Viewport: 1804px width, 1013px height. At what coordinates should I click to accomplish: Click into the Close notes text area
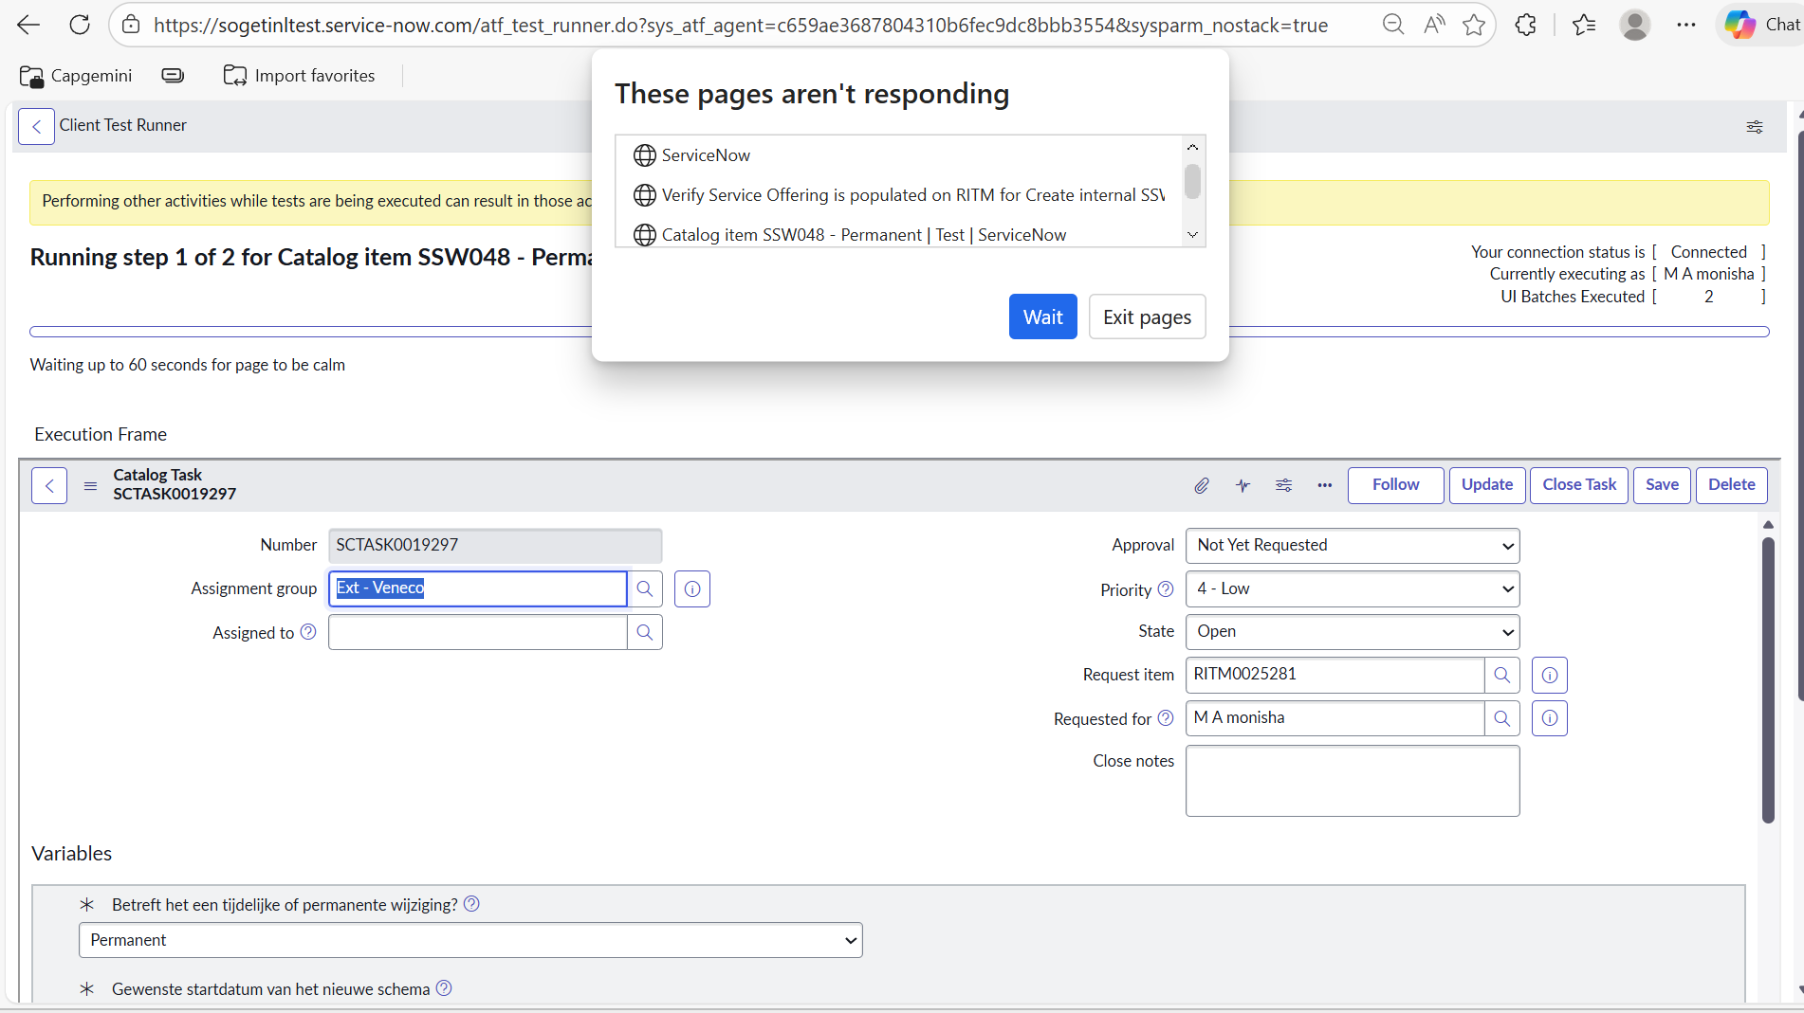pos(1352,780)
